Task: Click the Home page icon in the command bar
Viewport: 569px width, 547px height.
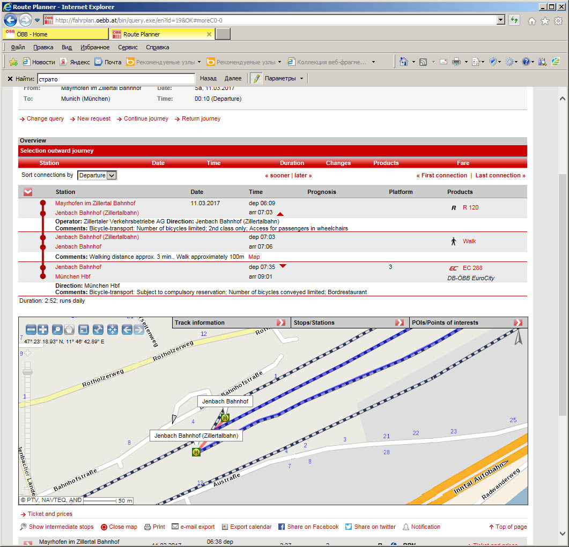Action: click(x=403, y=62)
